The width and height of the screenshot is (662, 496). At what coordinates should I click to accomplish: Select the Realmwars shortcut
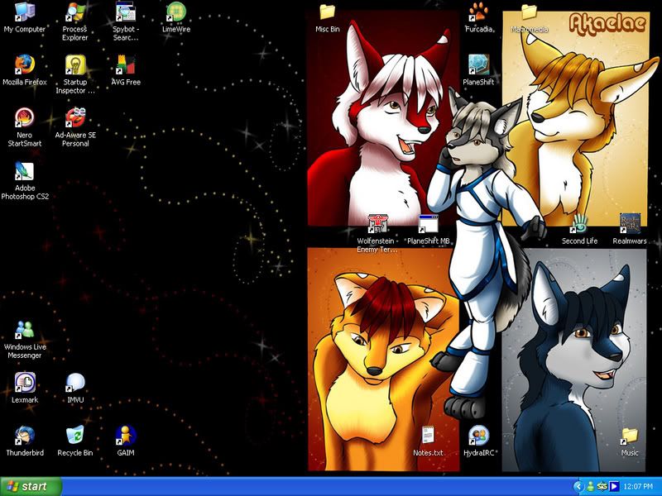click(630, 230)
